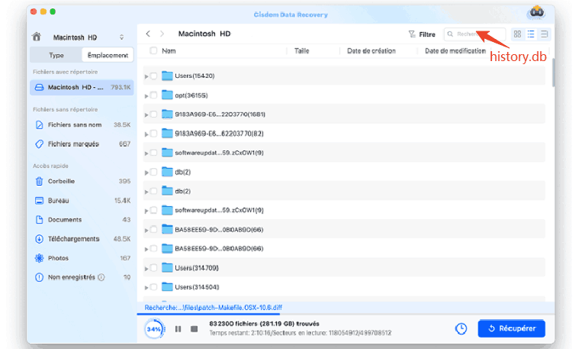Open Non enregistrés in quick access

82,277
